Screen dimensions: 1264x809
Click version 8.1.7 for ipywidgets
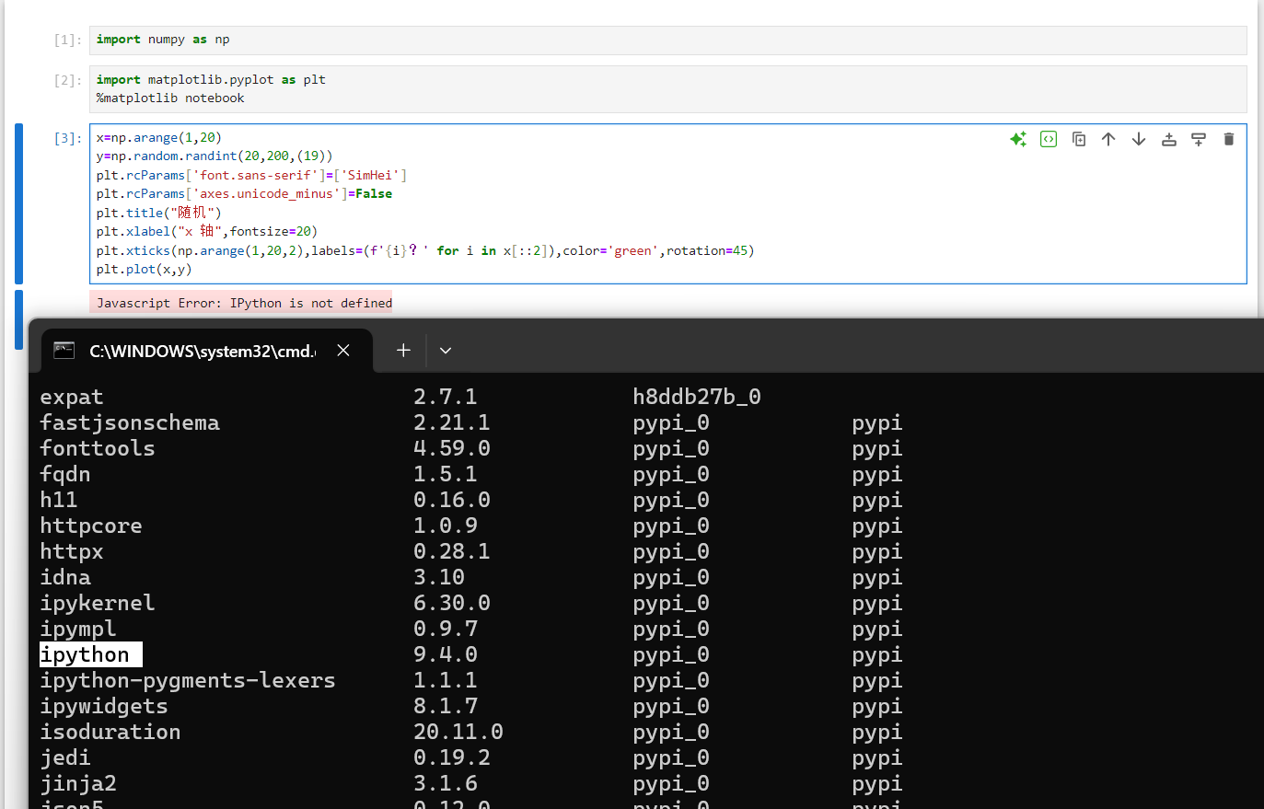point(446,706)
